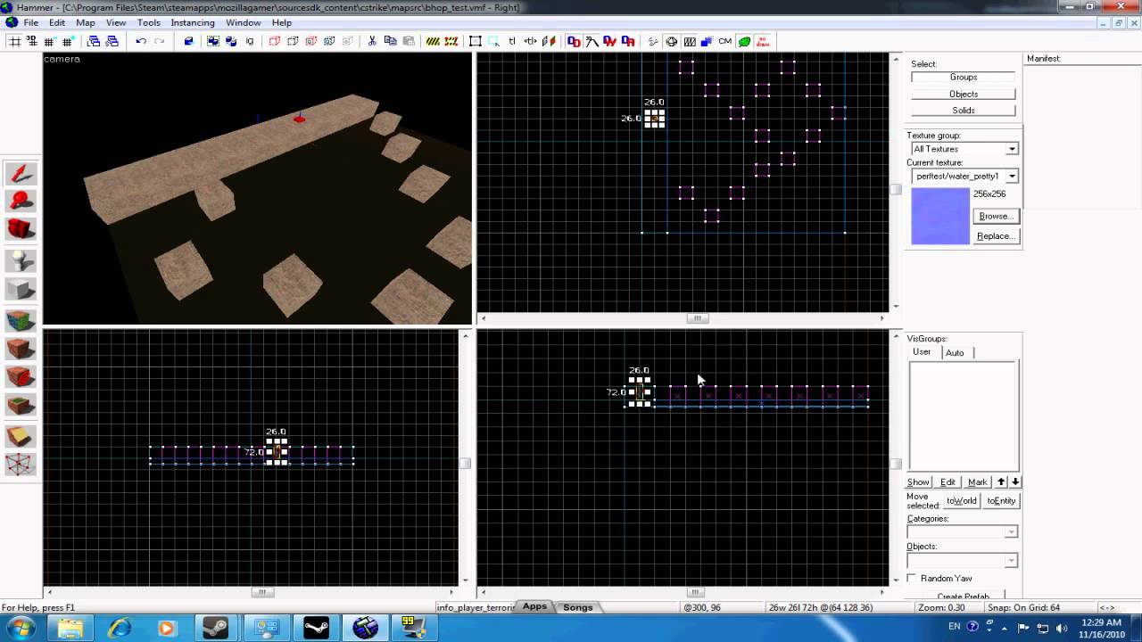Viewport: 1142px width, 642px height.
Task: Enable the Random Yaw checkbox
Action: coord(912,579)
